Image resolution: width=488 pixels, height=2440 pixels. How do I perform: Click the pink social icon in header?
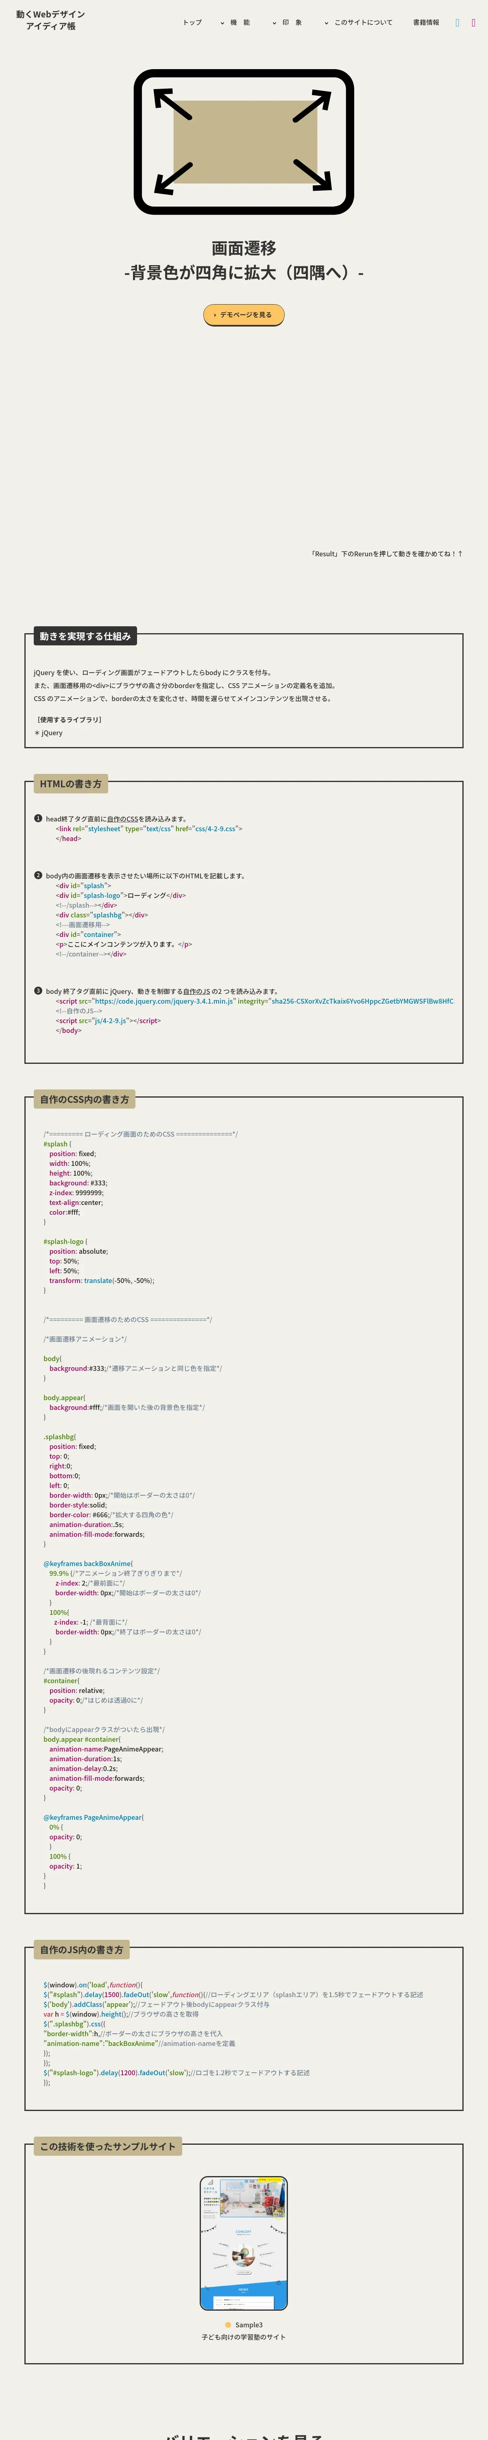point(474,22)
